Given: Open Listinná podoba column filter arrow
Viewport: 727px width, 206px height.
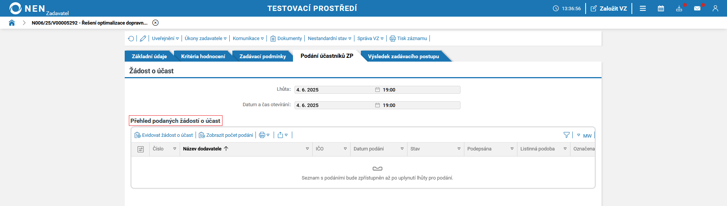Looking at the screenshot, I should [x=565, y=149].
